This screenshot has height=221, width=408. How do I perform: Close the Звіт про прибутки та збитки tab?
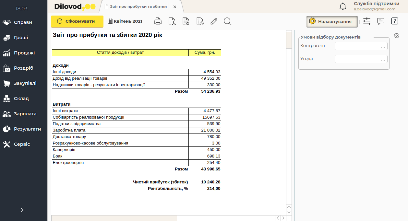175,7
